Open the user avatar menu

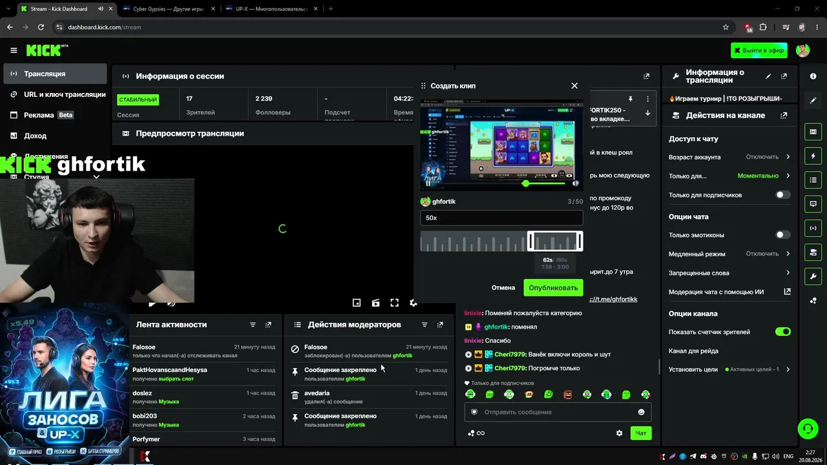[x=803, y=50]
